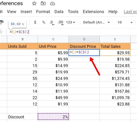Select the Total Sales cell $1,374.45

pyautogui.click(x=115, y=78)
